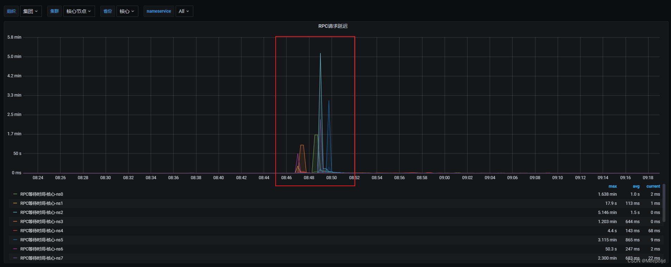Image resolution: width=671 pixels, height=267 pixels.
Task: Click the cyan ns2 spike peak
Action: point(320,53)
